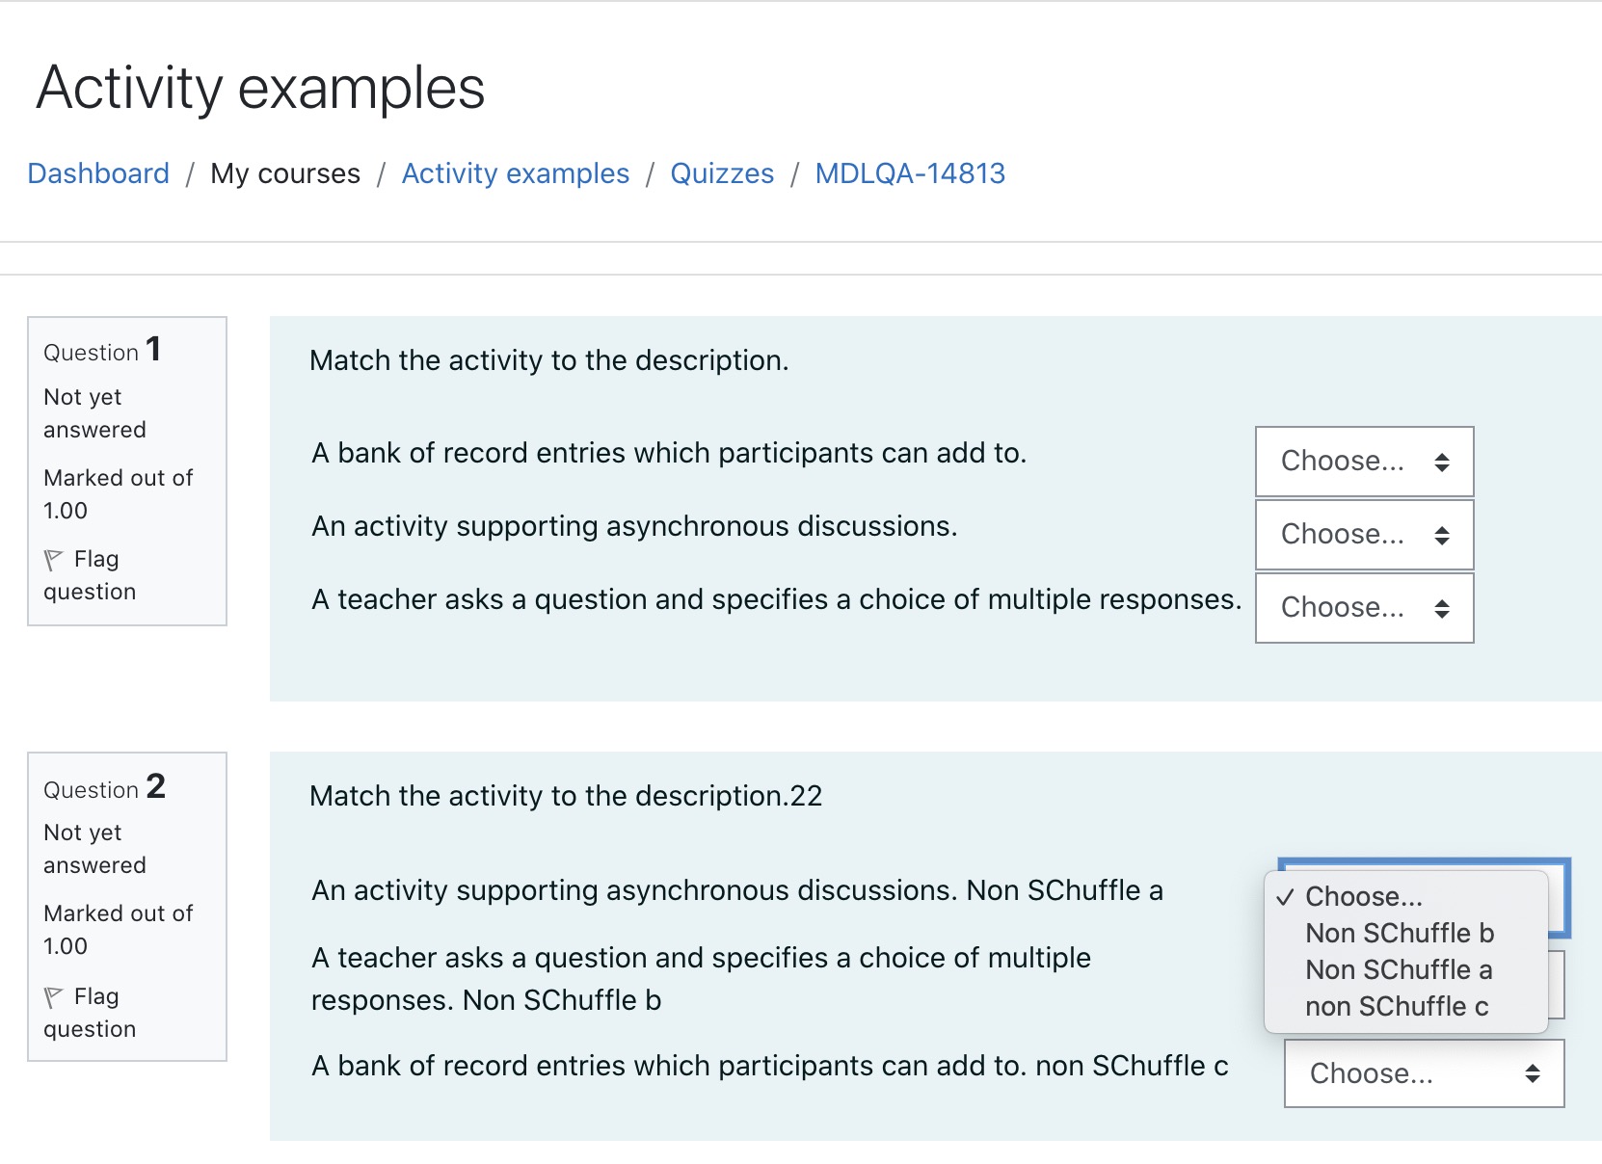1602x1164 pixels.
Task: Open the Quizzes breadcrumb link
Action: click(x=722, y=173)
